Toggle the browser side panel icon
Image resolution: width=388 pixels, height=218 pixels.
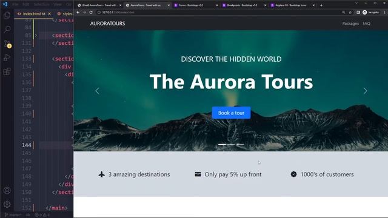(x=358, y=12)
